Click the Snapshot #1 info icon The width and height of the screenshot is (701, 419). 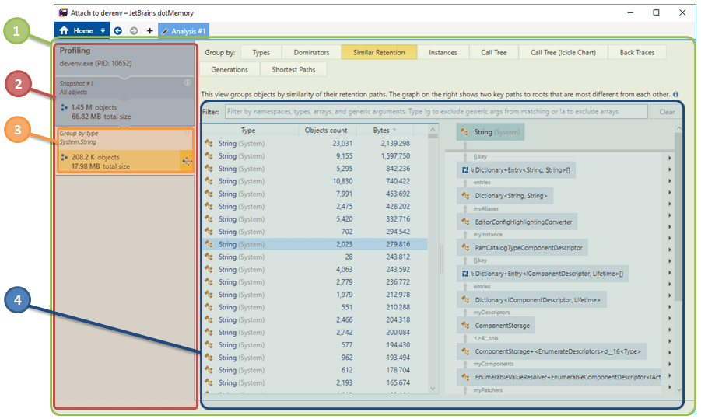click(187, 82)
